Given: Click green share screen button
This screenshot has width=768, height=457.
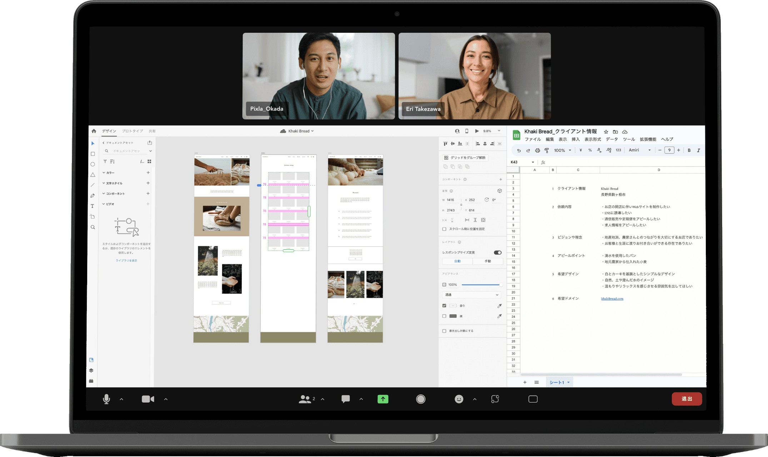Looking at the screenshot, I should tap(383, 399).
